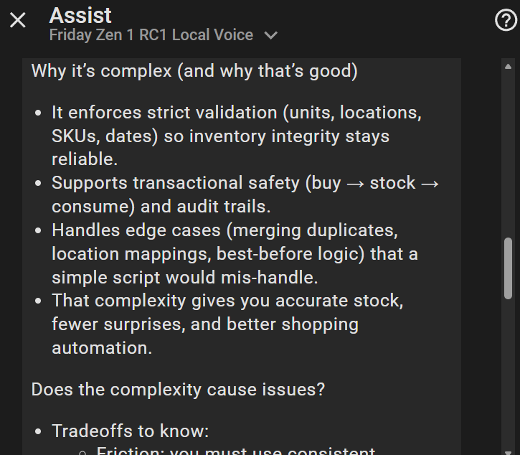Click the scrollbar track above the thumb
This screenshot has height=455, width=520.
coord(508,151)
